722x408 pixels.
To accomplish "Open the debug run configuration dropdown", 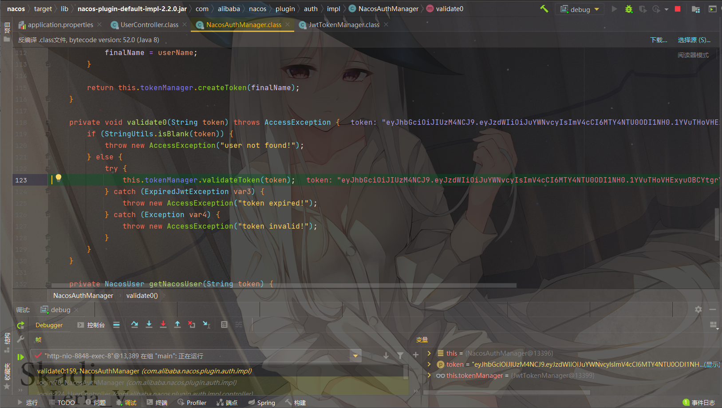I will 580,9.
